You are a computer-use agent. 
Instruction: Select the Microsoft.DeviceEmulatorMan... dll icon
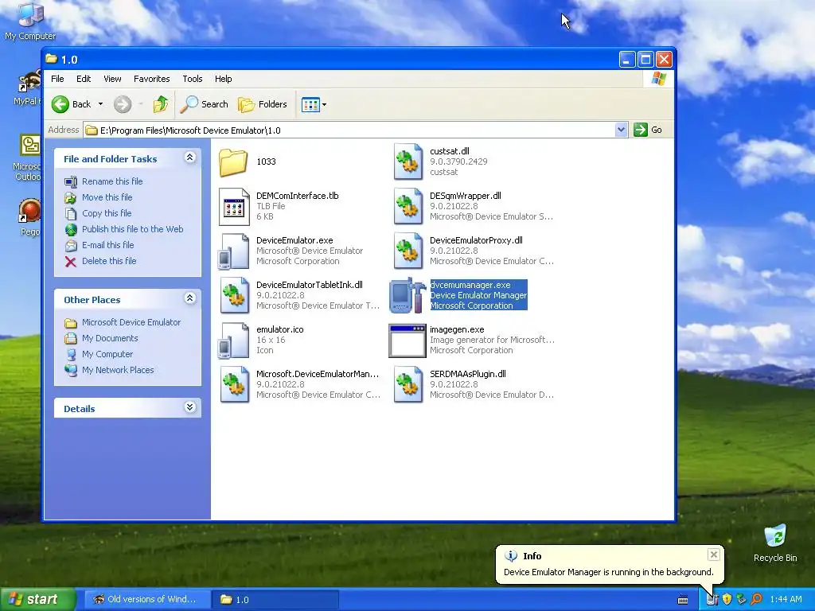tap(234, 385)
